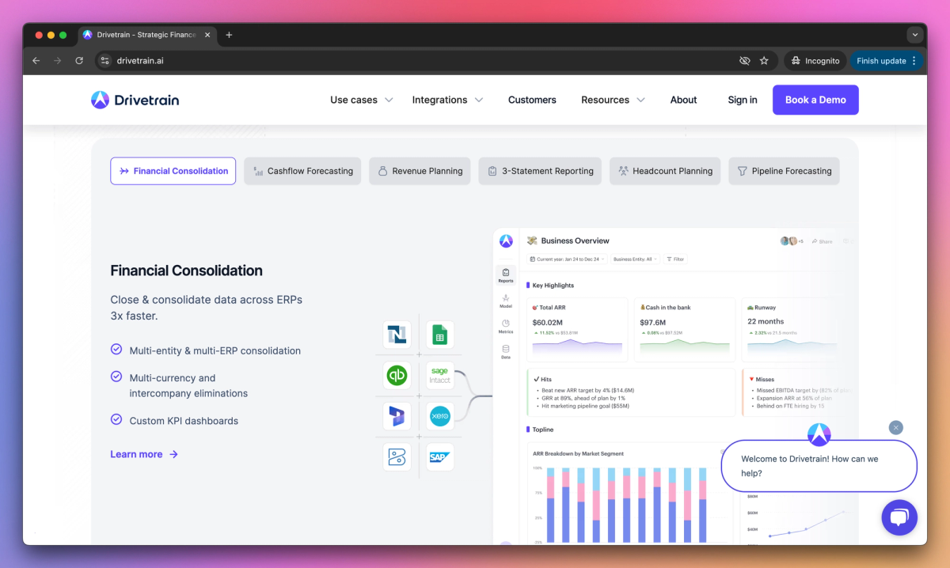Switch to the Revenue Planning tab
The width and height of the screenshot is (950, 568).
[420, 171]
